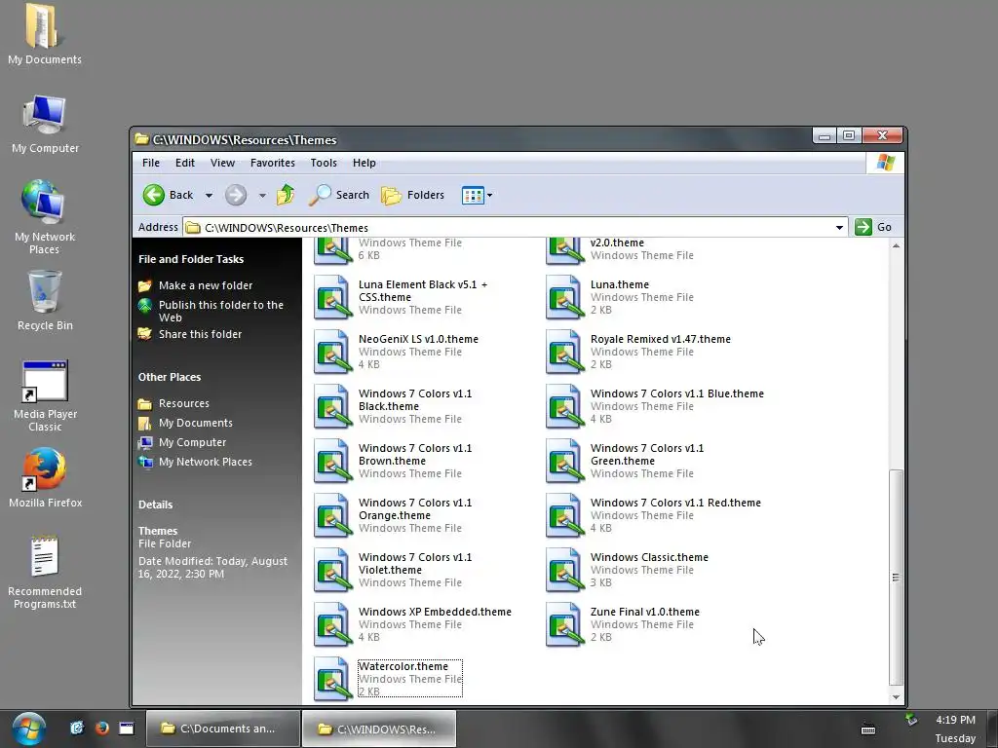Select Windows 7 Colors v1.1 Brown.theme icon
998x748 pixels.
point(333,461)
